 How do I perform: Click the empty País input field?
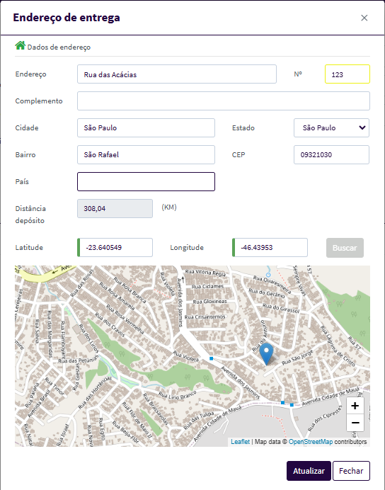click(x=146, y=181)
